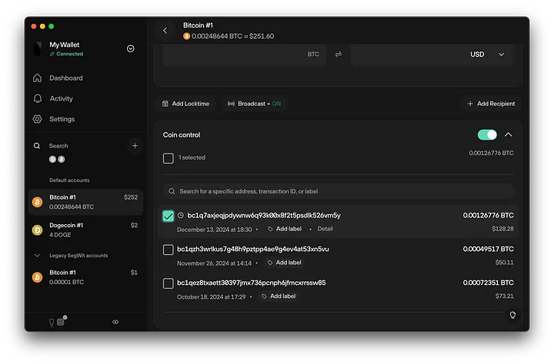
Task: Tick the select-all checkbox beside 1 selected
Action: click(x=169, y=157)
